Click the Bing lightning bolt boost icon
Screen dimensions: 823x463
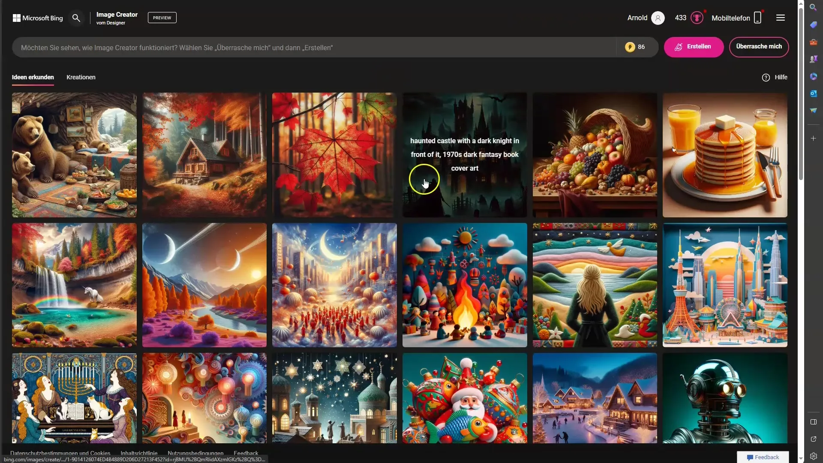coord(630,46)
